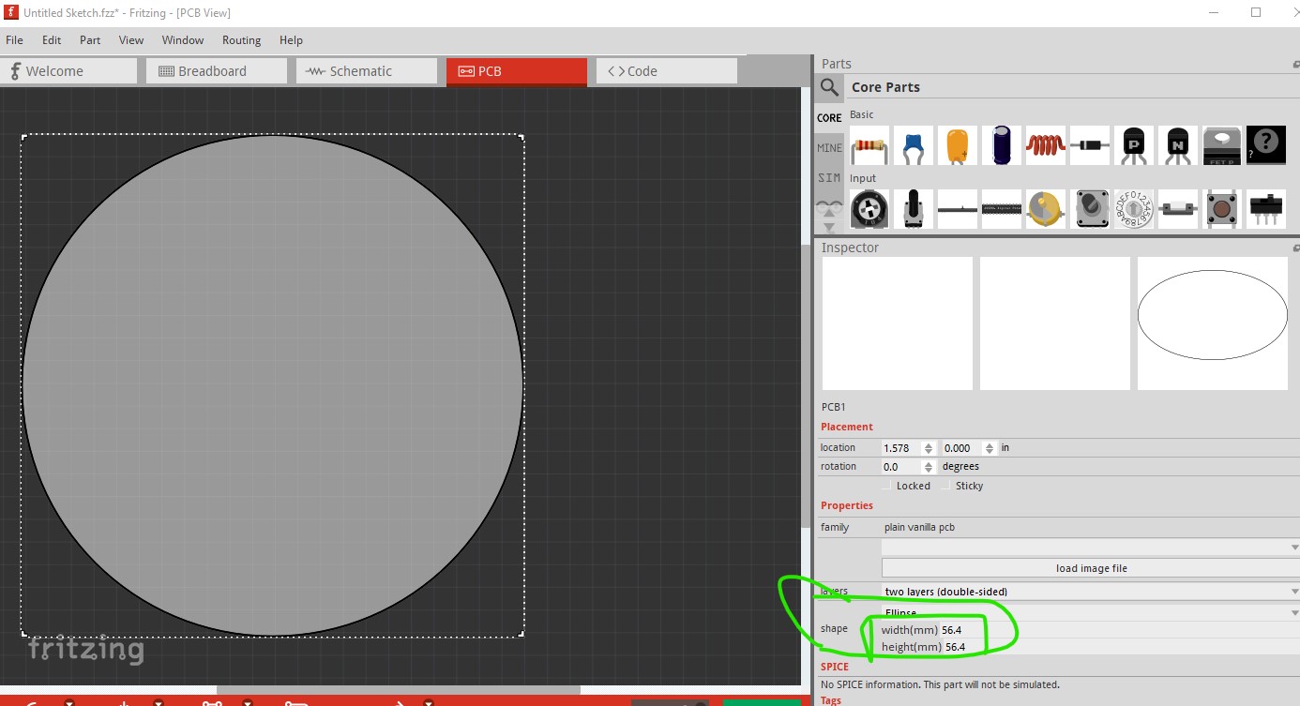Choose the slide switch part icon
Viewport: 1300px width, 706px height.
coord(1265,209)
